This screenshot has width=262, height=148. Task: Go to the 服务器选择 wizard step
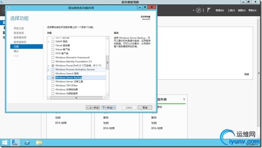(x=20, y=37)
